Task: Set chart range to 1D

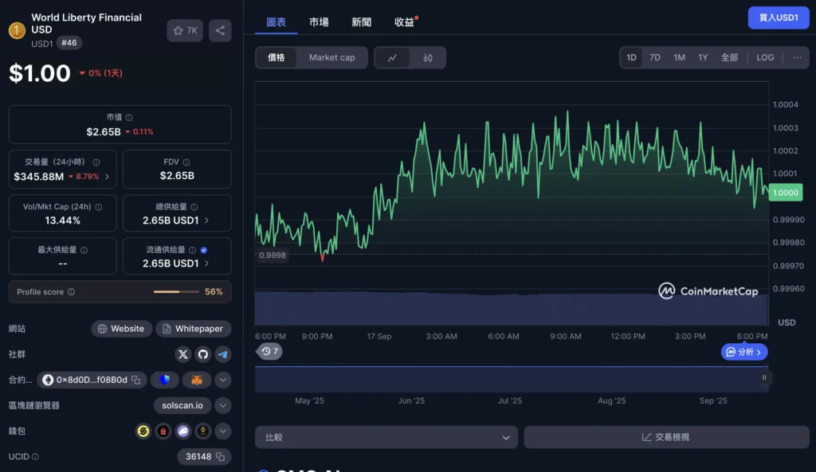Action: click(x=631, y=57)
